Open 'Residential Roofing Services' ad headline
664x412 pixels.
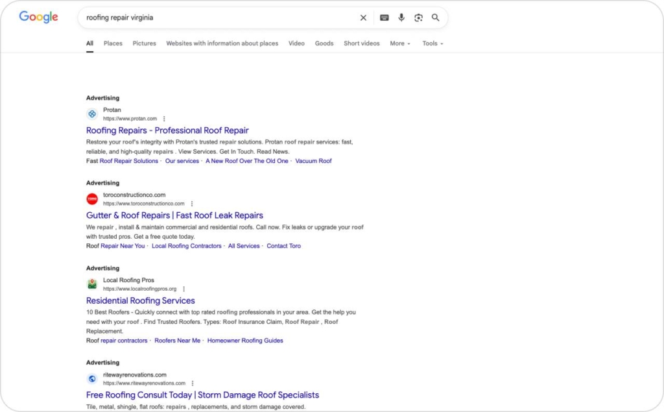pyautogui.click(x=140, y=300)
